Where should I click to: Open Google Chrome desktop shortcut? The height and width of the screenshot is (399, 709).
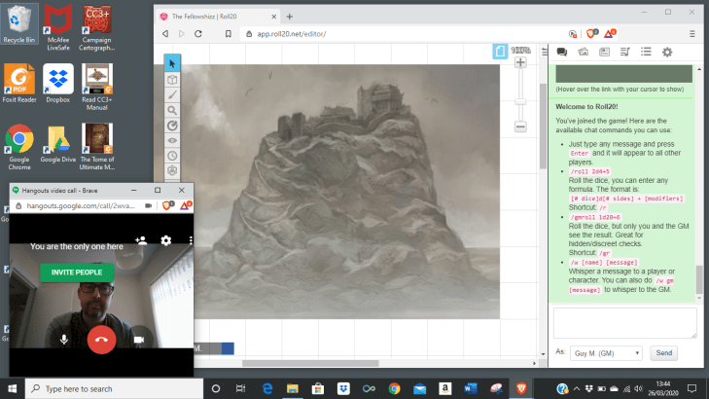point(19,147)
